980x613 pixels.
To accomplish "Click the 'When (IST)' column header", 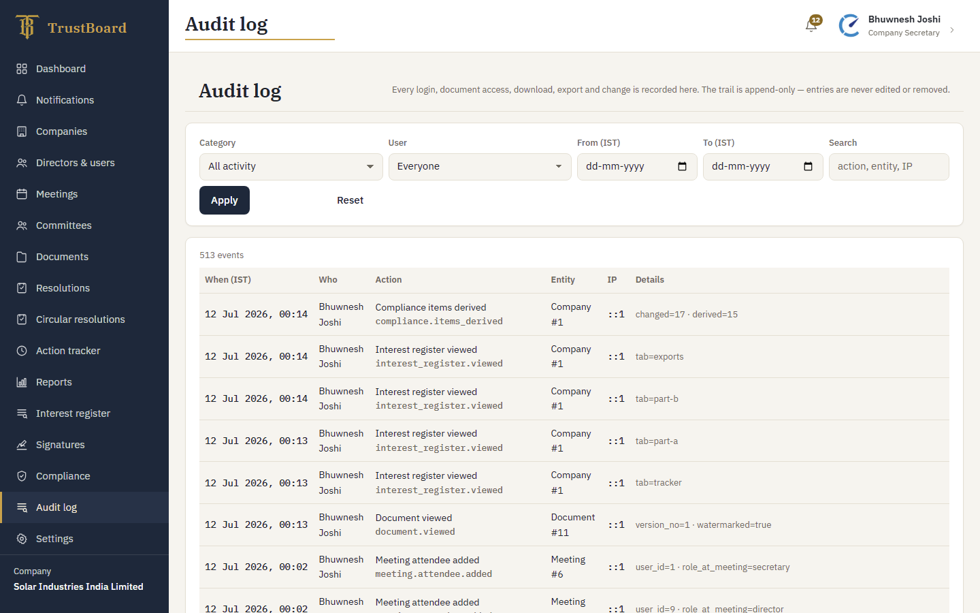I will coord(228,280).
